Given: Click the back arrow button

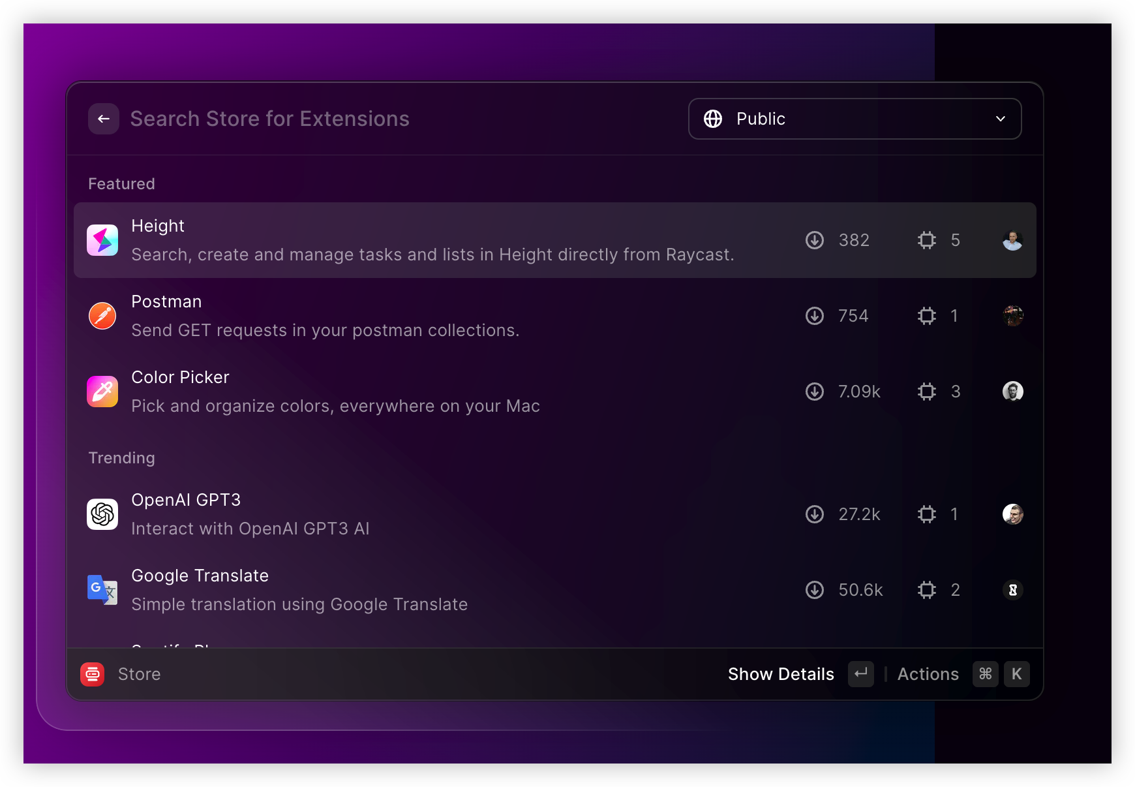Looking at the screenshot, I should (104, 119).
